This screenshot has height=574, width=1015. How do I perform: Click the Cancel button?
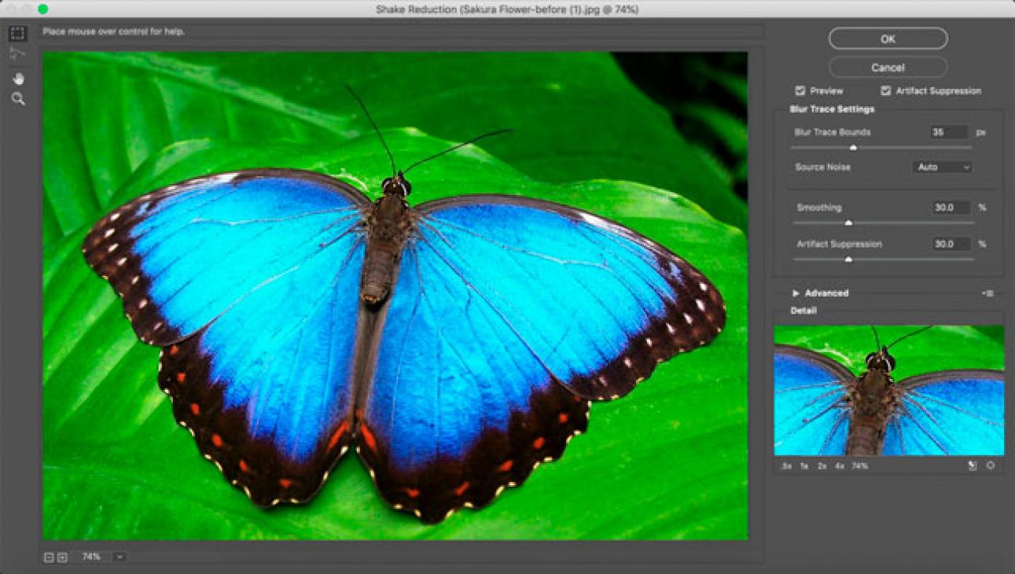click(888, 68)
